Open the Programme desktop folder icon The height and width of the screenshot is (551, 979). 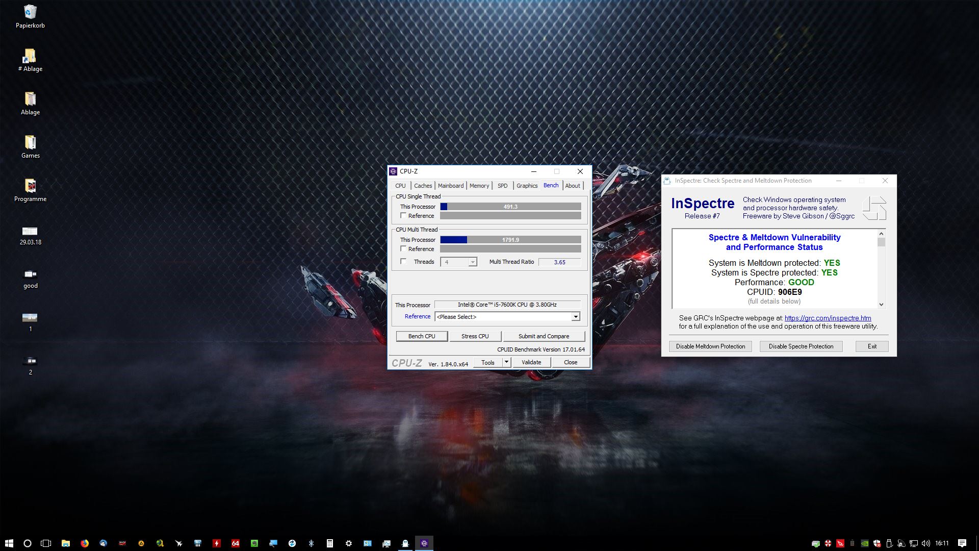30,186
